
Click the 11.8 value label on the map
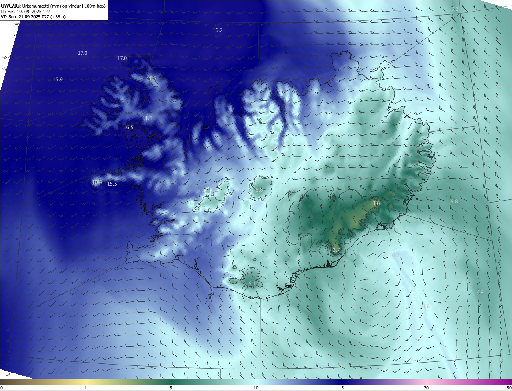147,118
